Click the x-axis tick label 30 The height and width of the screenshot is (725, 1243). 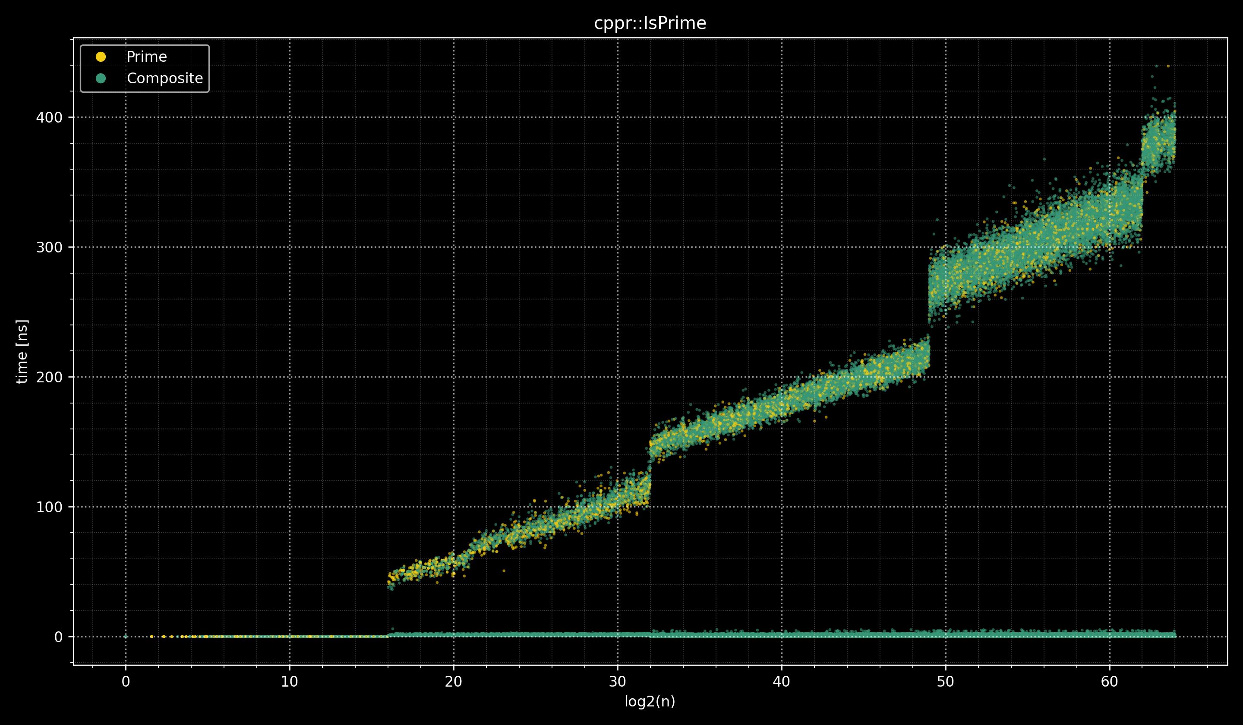[x=618, y=681]
